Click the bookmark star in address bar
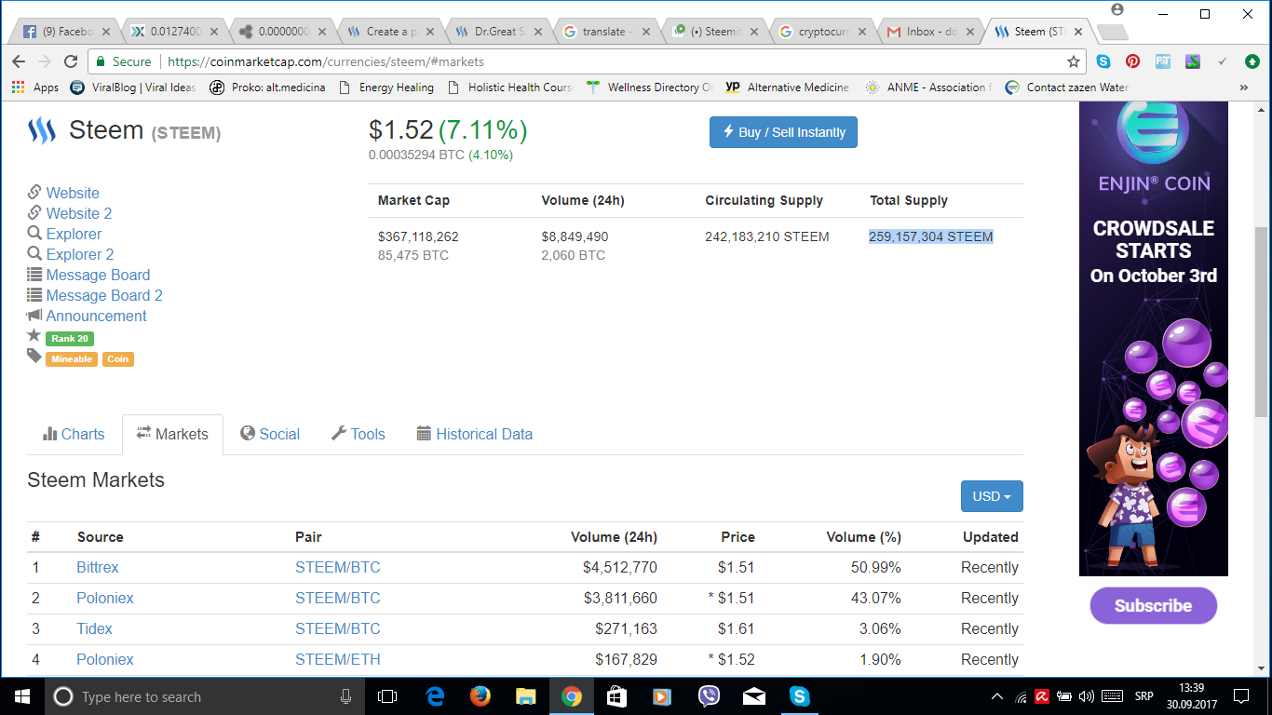Viewport: 1272px width, 715px height. coord(1074,61)
